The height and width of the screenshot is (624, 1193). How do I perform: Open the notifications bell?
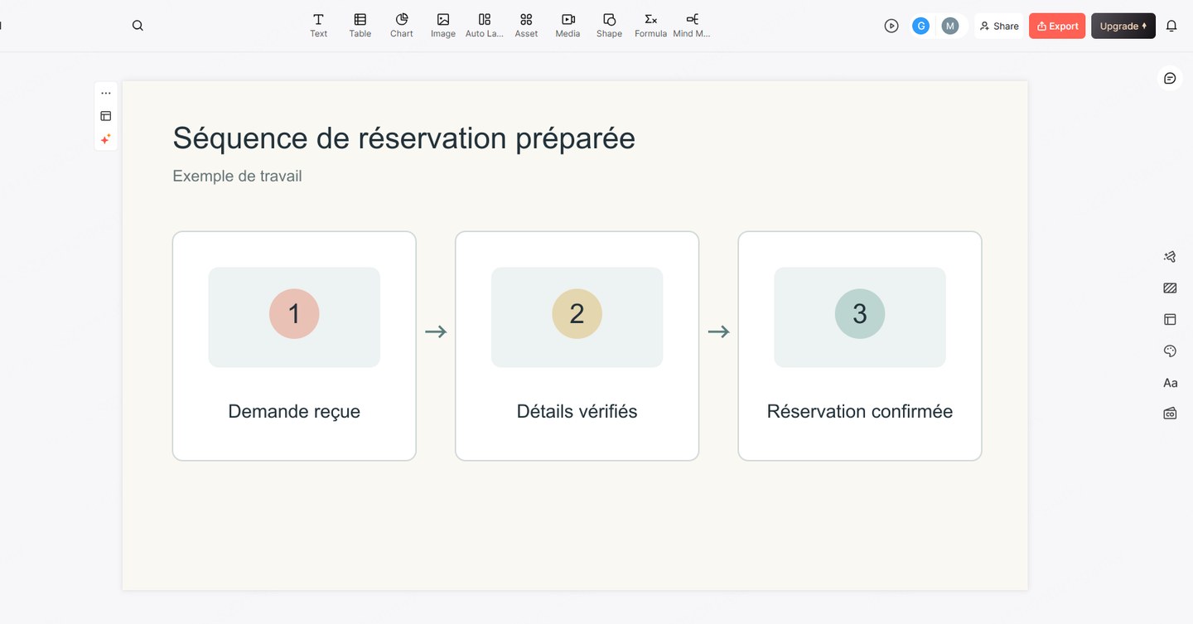click(1171, 26)
